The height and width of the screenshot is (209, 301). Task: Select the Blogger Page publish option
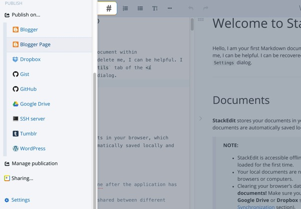point(35,44)
